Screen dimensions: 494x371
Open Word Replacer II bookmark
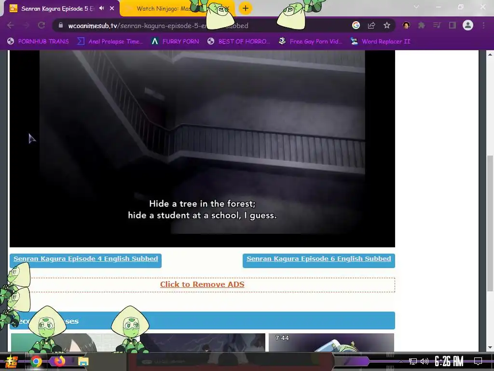pyautogui.click(x=380, y=42)
